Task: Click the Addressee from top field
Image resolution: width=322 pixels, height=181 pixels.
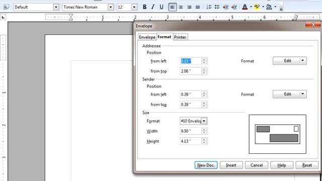Action: coord(191,71)
